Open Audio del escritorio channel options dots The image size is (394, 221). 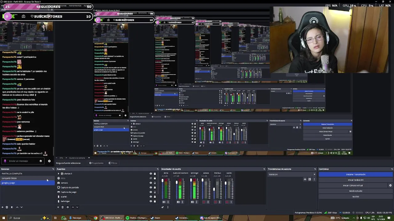click(182, 202)
